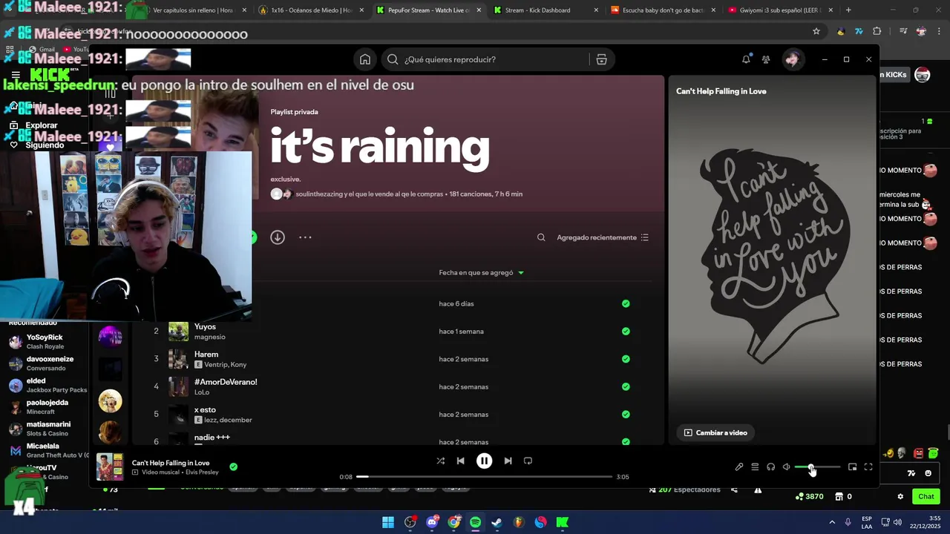Switch to 'Gwiyomi :3 sub español' browser tab

(x=779, y=10)
